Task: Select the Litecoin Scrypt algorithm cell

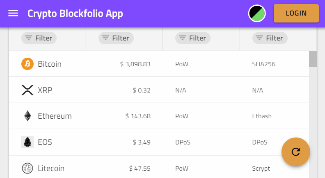Action: click(261, 169)
